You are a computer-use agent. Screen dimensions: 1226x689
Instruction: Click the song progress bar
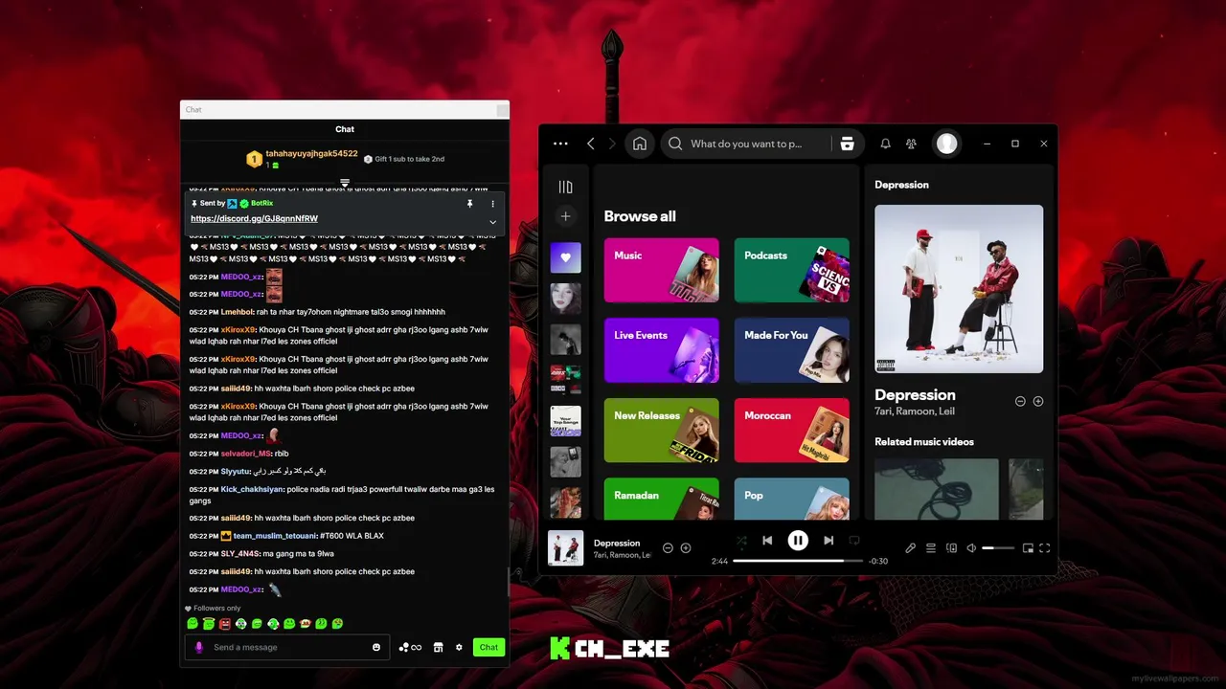click(798, 561)
